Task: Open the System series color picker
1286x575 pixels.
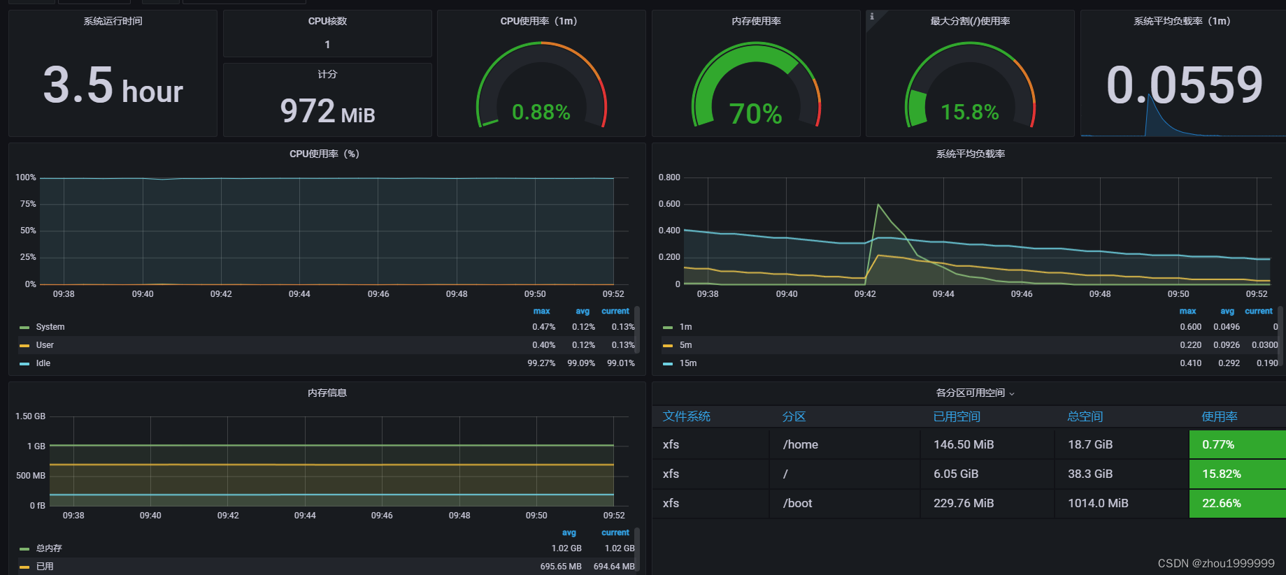Action: coord(24,327)
